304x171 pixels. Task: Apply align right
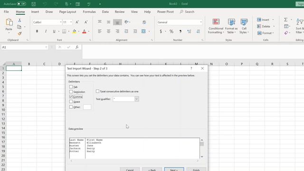coord(117,31)
